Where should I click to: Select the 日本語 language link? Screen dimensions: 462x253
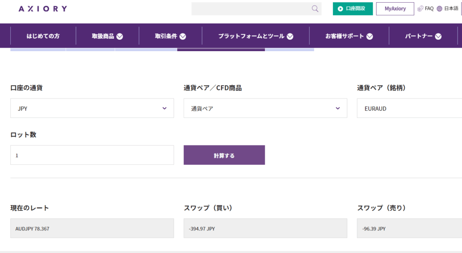pyautogui.click(x=451, y=9)
